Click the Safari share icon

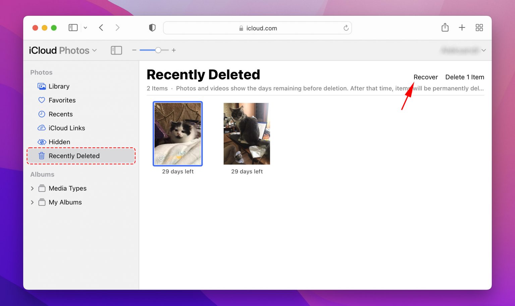[x=445, y=27]
